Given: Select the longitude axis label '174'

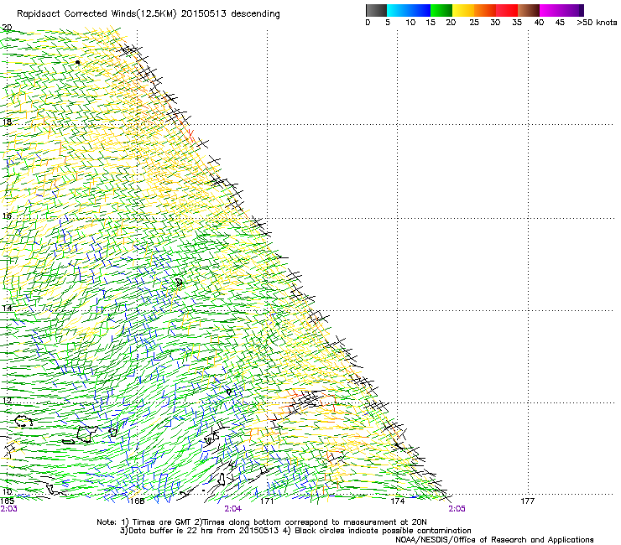Looking at the screenshot, I should coord(397,501).
